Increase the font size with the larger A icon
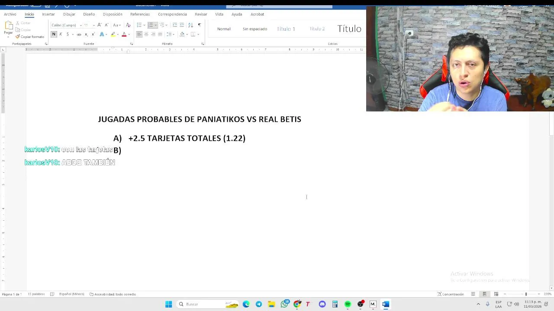 pos(100,25)
